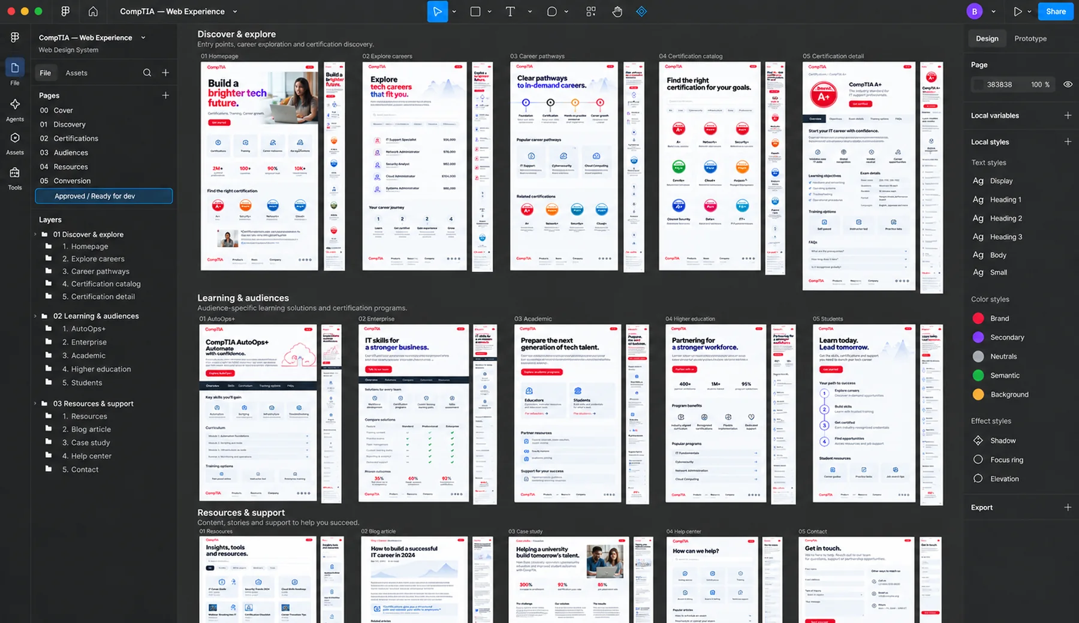The width and height of the screenshot is (1079, 623).
Task: Select the Frame tool
Action: click(475, 11)
